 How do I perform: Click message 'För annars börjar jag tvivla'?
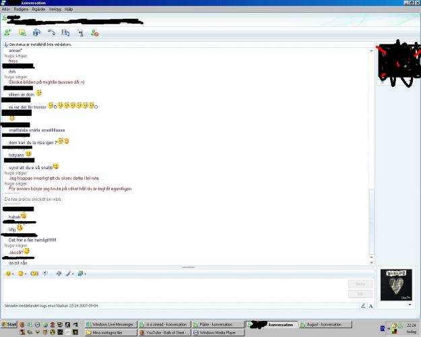click(70, 189)
